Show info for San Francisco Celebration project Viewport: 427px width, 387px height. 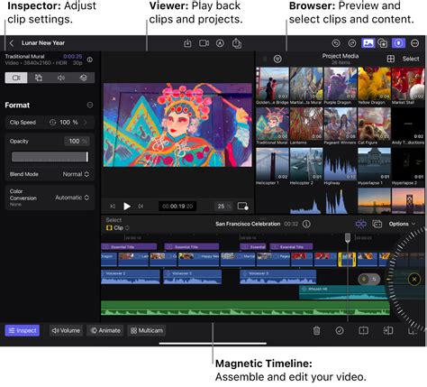click(x=306, y=224)
